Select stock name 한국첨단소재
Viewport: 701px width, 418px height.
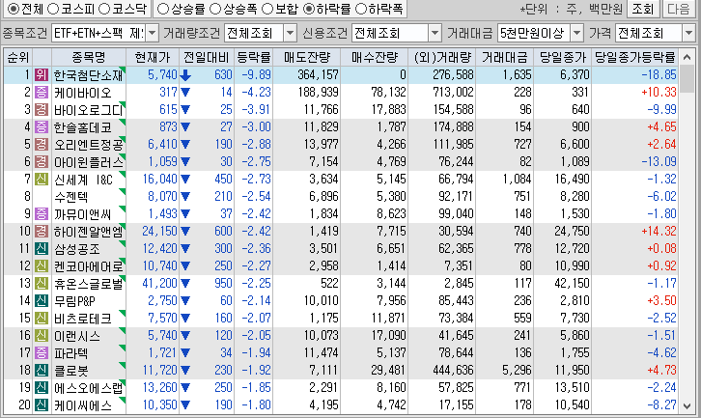(88, 75)
